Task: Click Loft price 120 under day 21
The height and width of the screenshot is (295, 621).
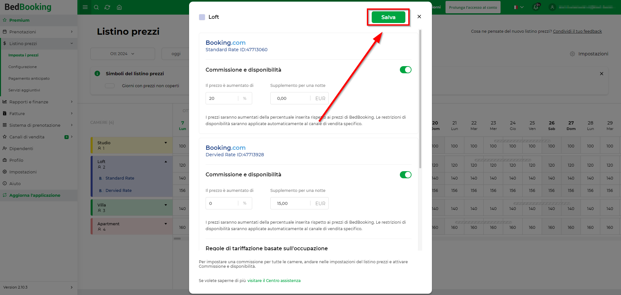Action: (454, 165)
